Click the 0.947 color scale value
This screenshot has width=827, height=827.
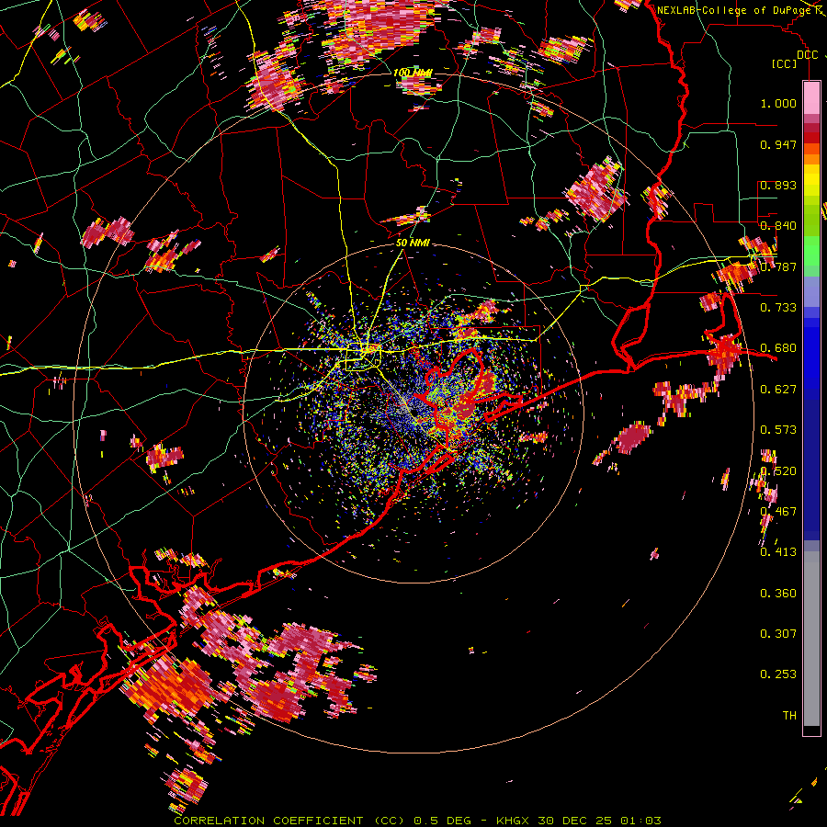(778, 144)
